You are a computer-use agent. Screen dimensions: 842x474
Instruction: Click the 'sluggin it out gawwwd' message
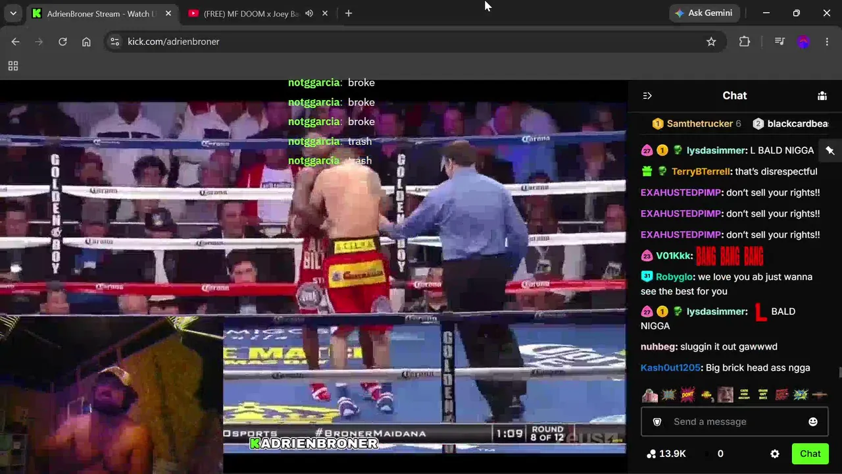(x=729, y=347)
